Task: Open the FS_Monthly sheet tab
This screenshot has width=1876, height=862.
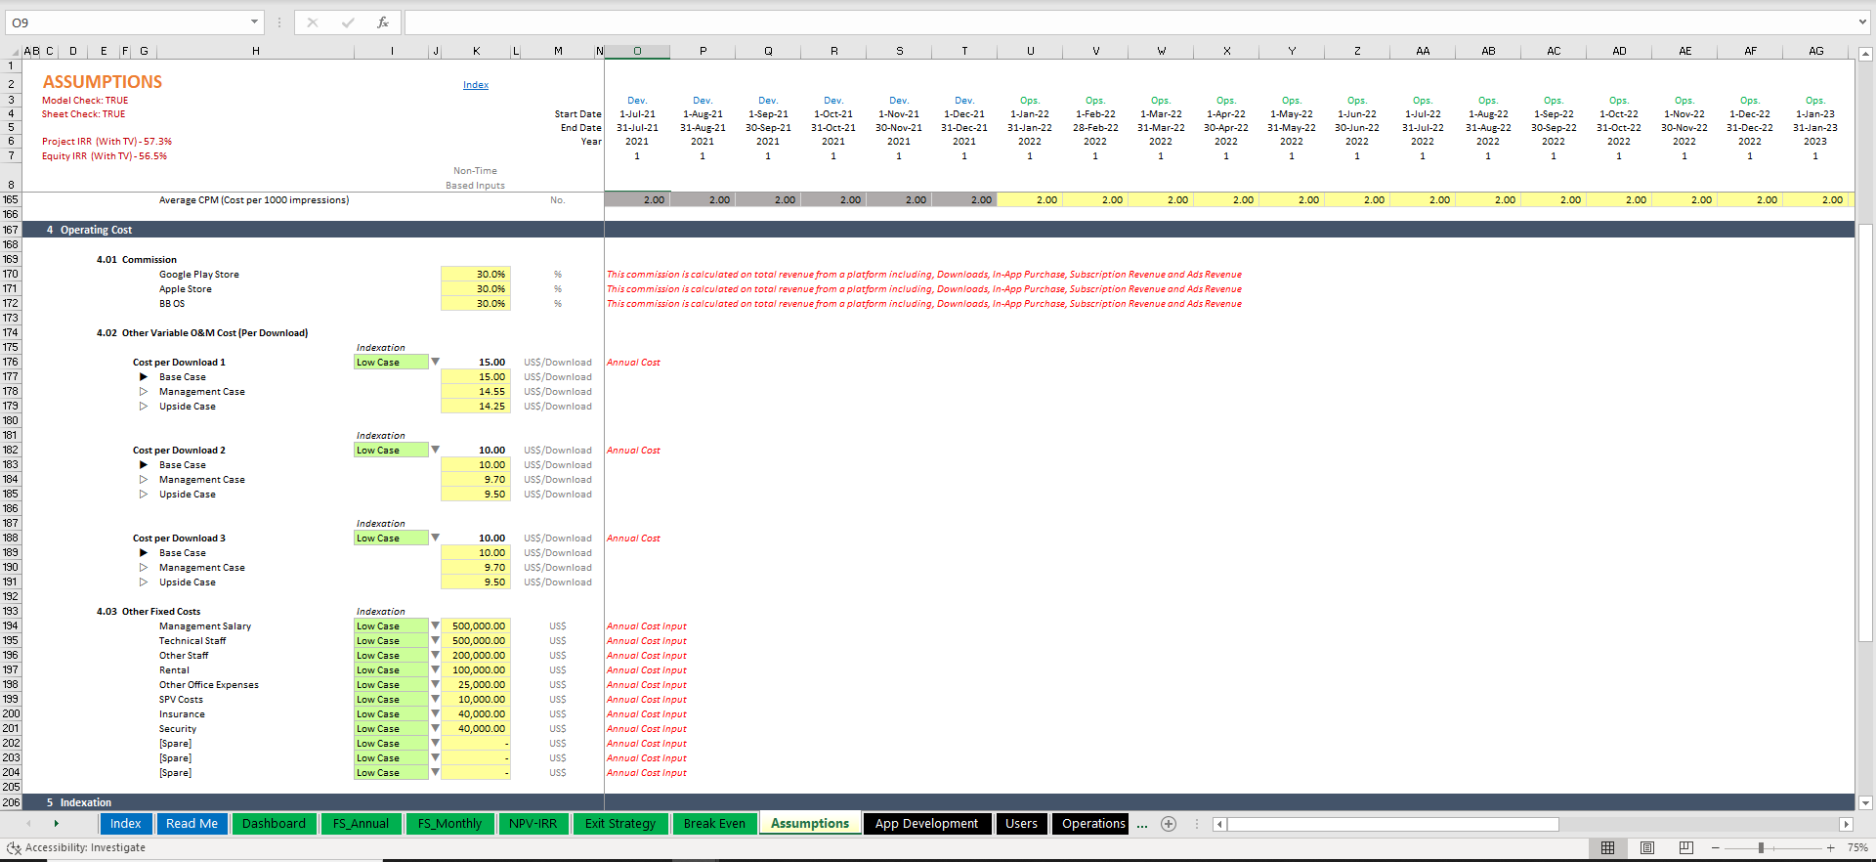Action: (449, 824)
